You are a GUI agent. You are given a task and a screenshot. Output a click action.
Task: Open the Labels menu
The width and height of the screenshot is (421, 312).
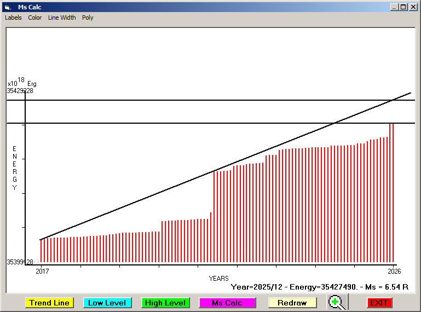tap(13, 18)
